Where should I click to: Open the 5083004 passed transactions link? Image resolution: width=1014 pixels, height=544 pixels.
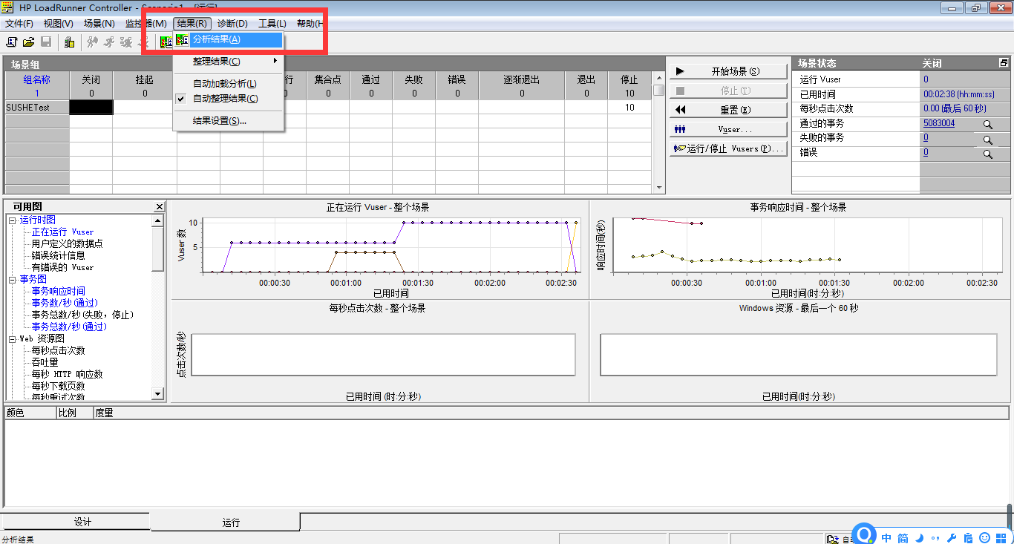pos(939,124)
